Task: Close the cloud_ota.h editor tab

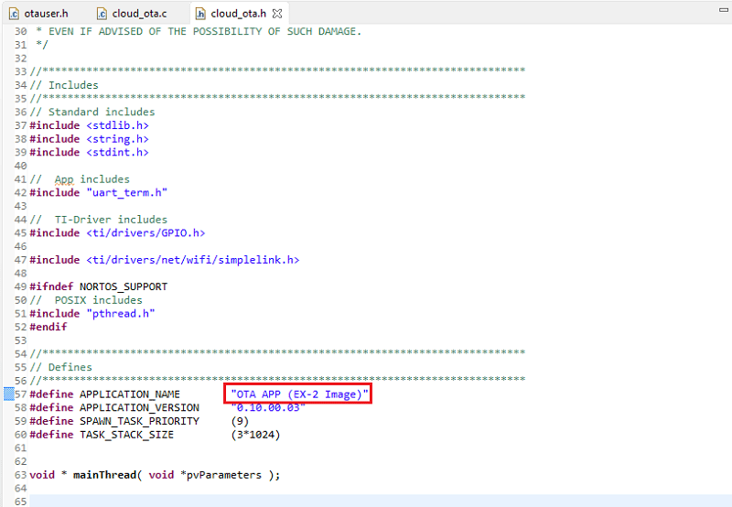Action: point(277,14)
